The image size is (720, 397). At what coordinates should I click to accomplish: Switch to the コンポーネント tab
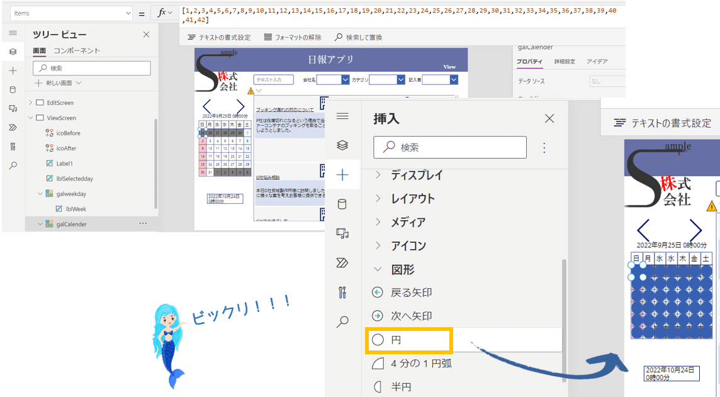tap(77, 50)
